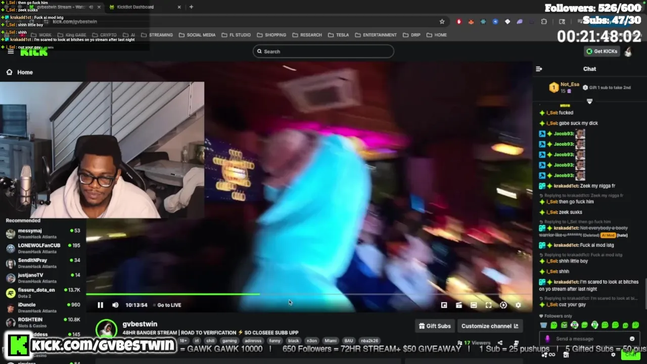Collapse the chat panel arrow icon
The image size is (647, 364).
point(539,69)
